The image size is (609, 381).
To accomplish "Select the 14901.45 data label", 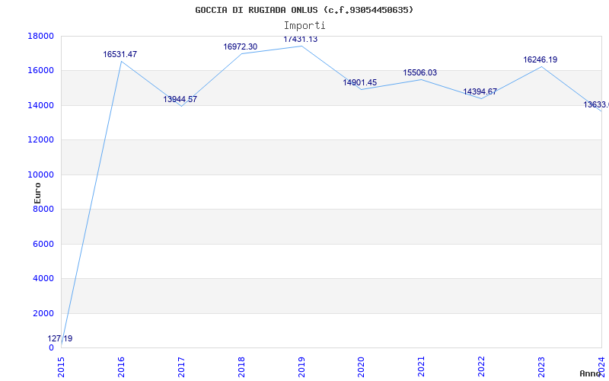I will (x=359, y=82).
